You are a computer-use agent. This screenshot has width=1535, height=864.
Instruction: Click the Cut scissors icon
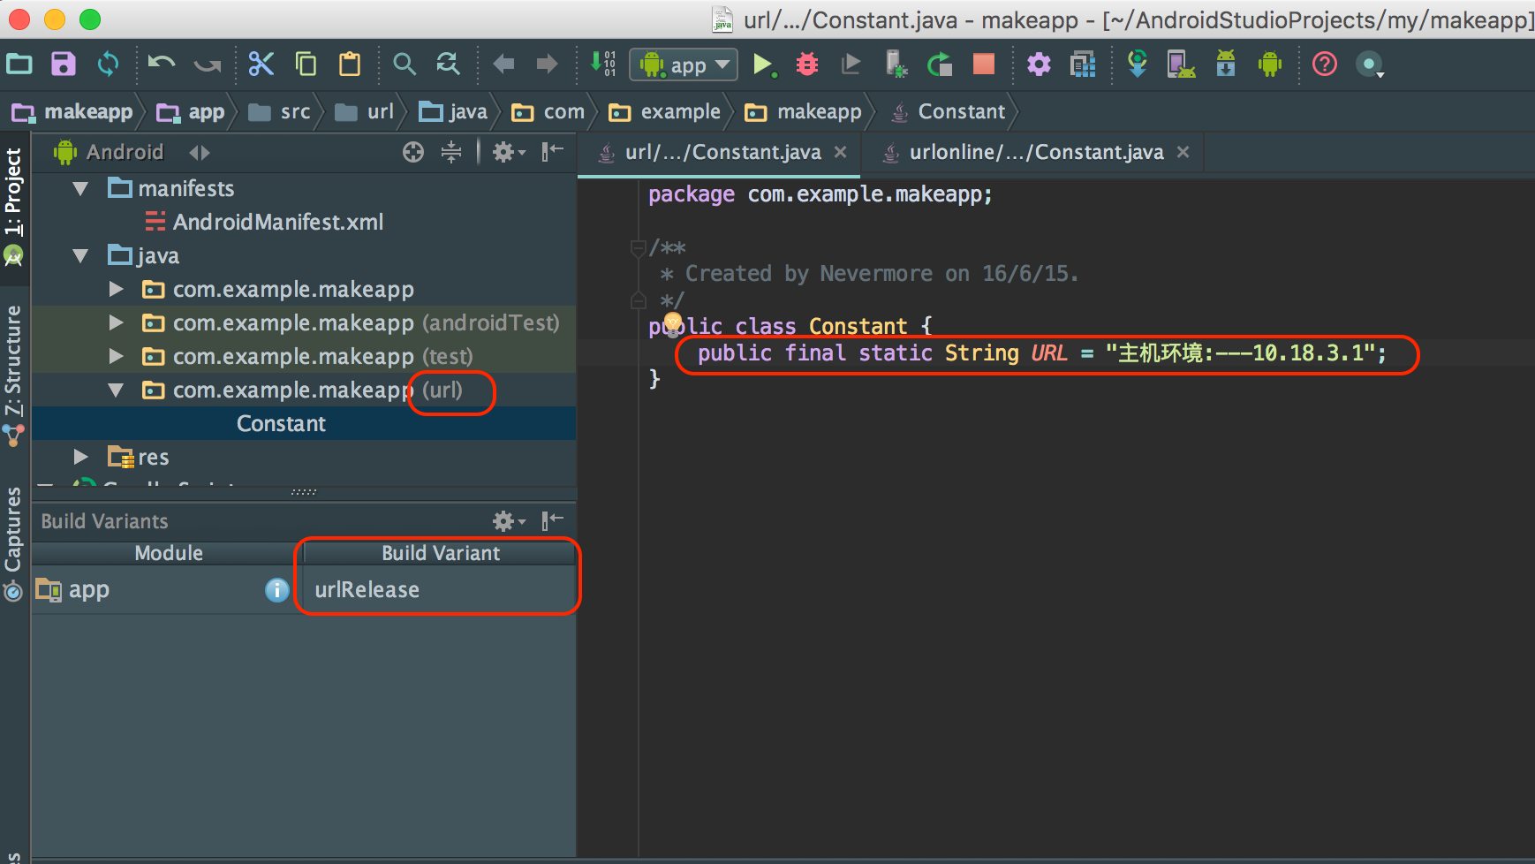(x=261, y=64)
